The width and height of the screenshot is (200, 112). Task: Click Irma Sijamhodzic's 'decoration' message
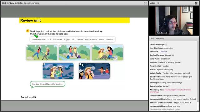click(x=162, y=48)
